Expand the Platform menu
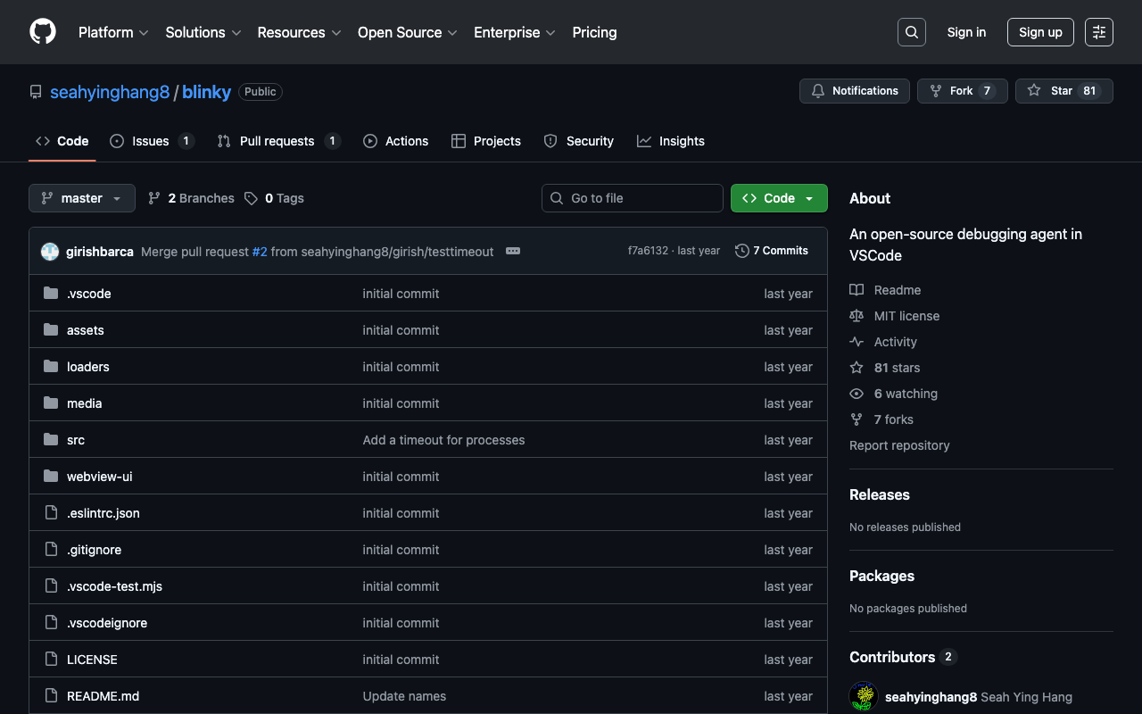 pyautogui.click(x=113, y=32)
